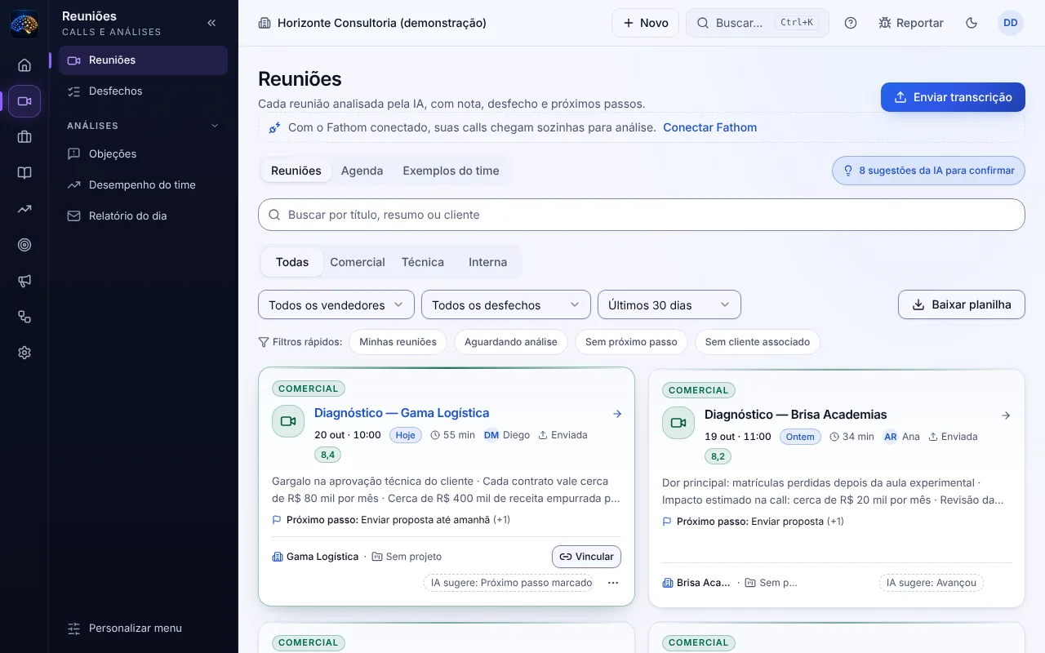This screenshot has width=1045, height=653.
Task: Toggle the Minhas reuniões quick filter
Action: click(x=398, y=342)
